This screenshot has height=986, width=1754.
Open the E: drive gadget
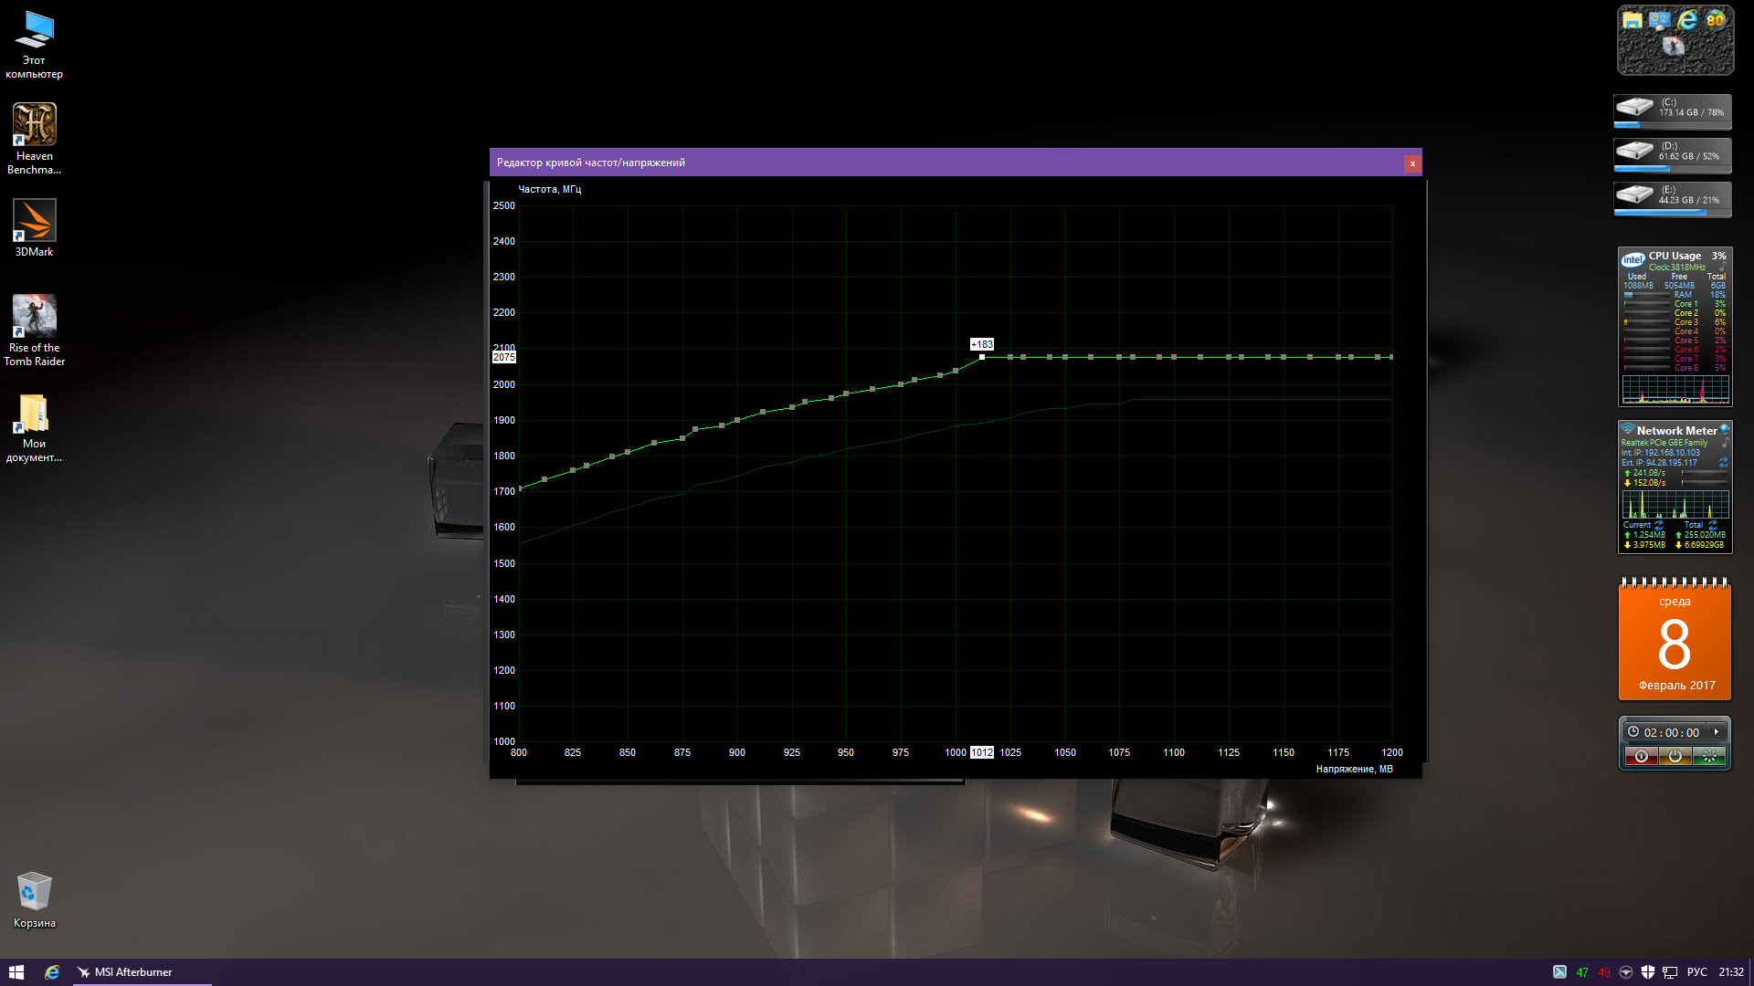[x=1673, y=199]
